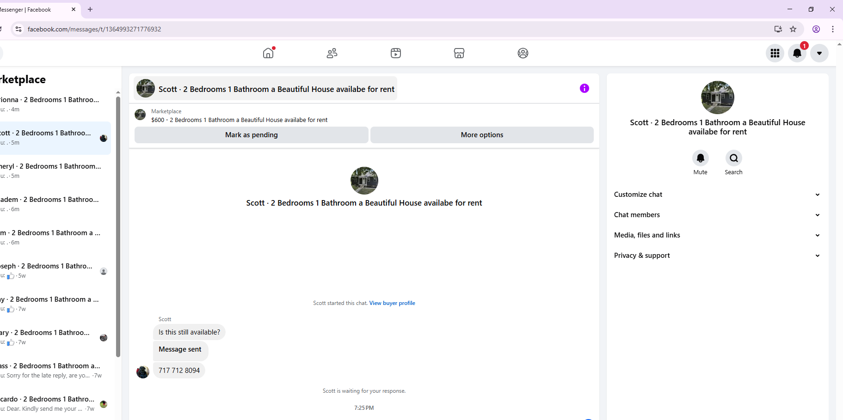View site information icon in address bar
Image resolution: width=843 pixels, height=420 pixels.
[18, 29]
